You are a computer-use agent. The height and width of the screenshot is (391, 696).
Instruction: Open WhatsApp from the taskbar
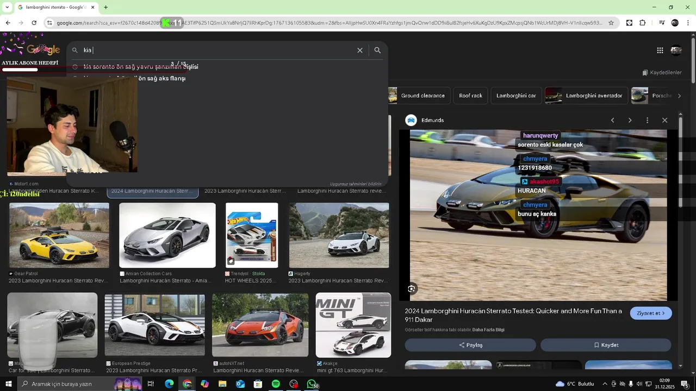pos(312,384)
